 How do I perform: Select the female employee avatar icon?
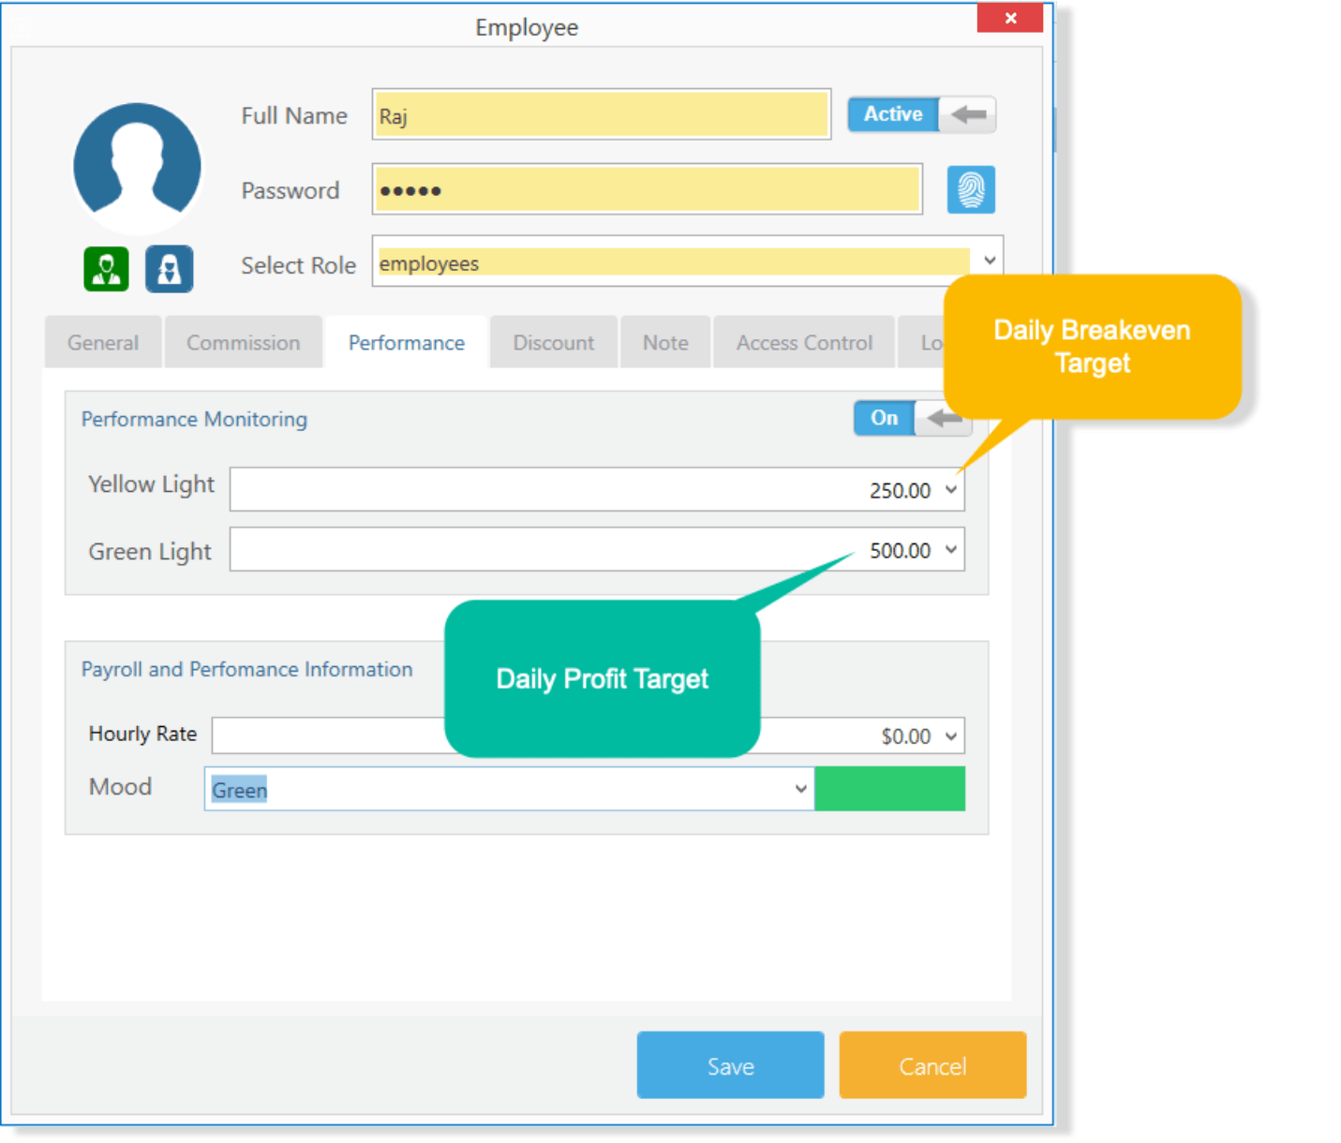tap(170, 269)
